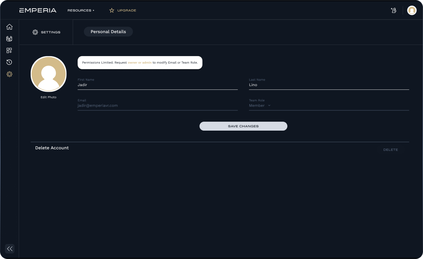Viewport: 423px width, 259px height.
Task: Click the Settings header label
Action: pos(46,32)
